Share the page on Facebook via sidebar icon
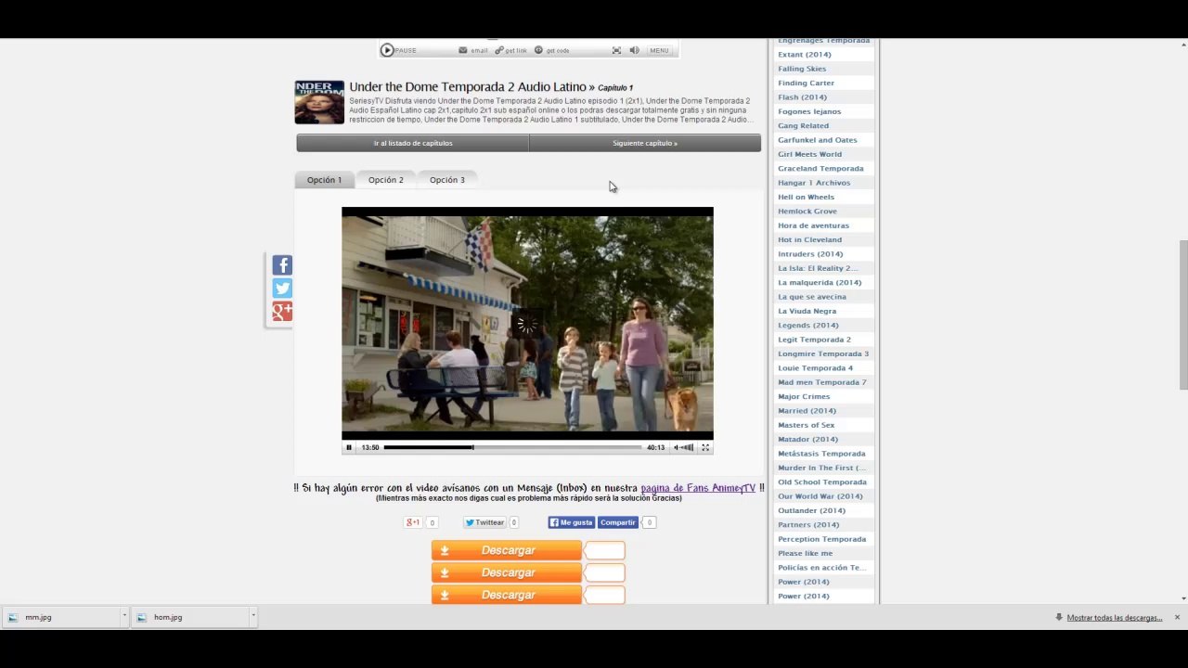This screenshot has width=1188, height=668. point(282,265)
